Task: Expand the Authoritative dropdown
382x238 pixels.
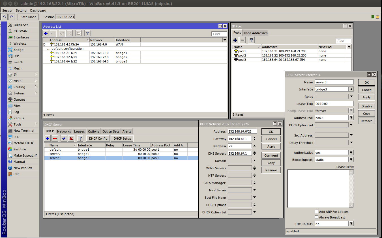Action: click(x=351, y=153)
